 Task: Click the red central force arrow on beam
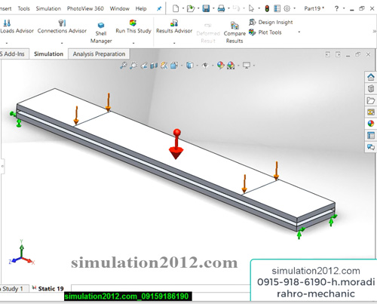176,145
